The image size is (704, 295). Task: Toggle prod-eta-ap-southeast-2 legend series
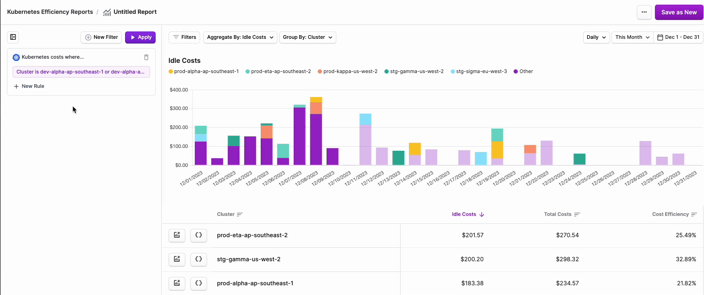(278, 71)
